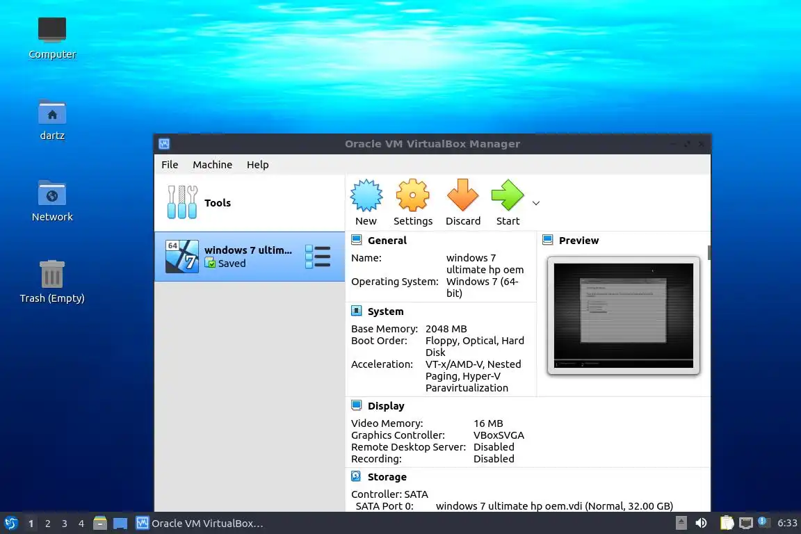This screenshot has height=534, width=801.
Task: Click the General section monitor icon
Action: coord(357,240)
